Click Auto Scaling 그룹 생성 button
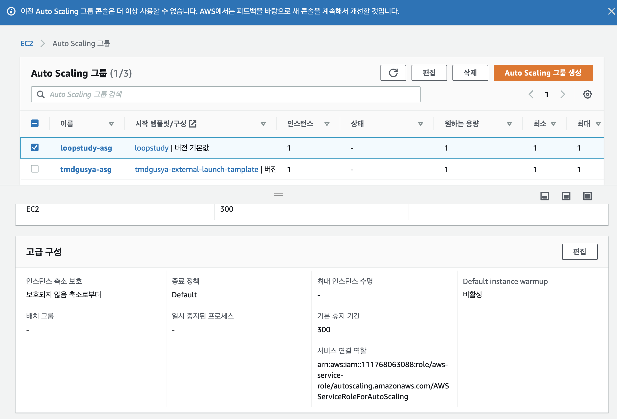This screenshot has height=419, width=617. pyautogui.click(x=543, y=73)
